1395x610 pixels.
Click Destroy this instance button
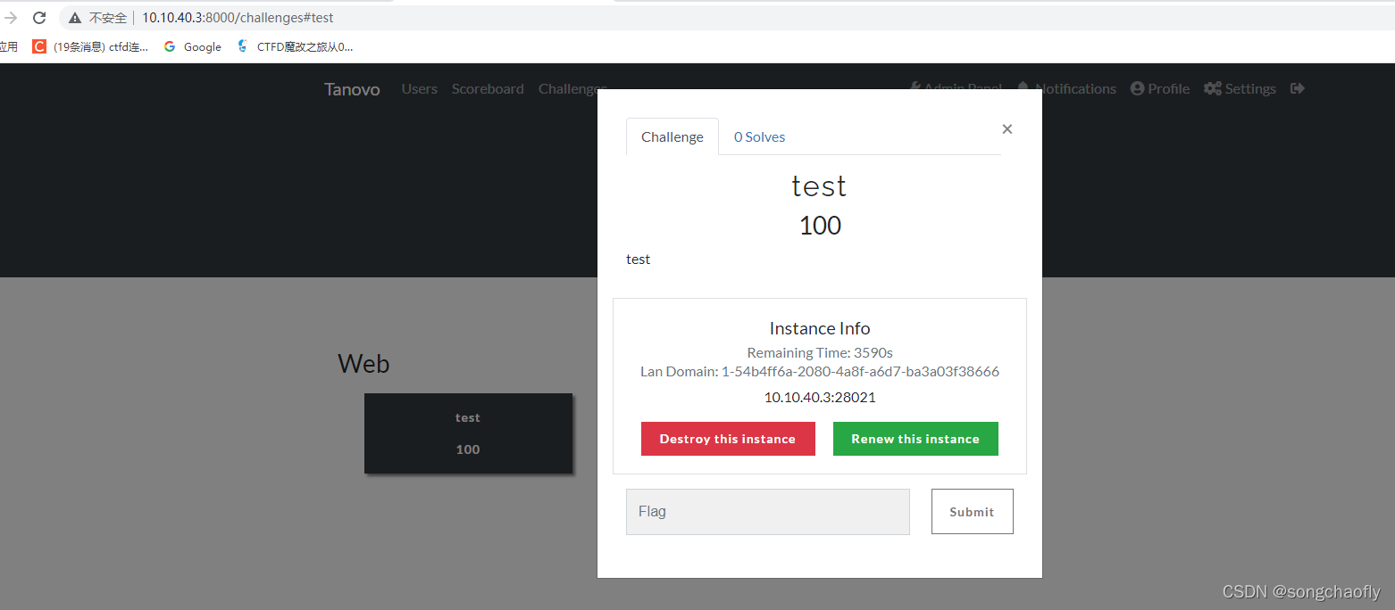point(728,439)
